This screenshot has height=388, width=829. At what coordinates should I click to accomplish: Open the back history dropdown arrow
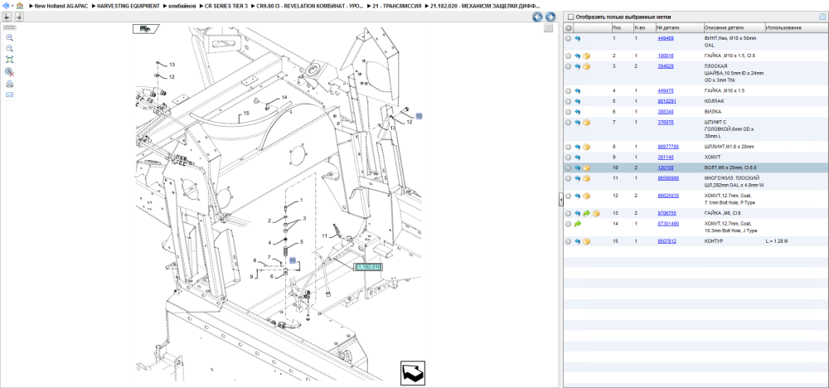(x=12, y=6)
